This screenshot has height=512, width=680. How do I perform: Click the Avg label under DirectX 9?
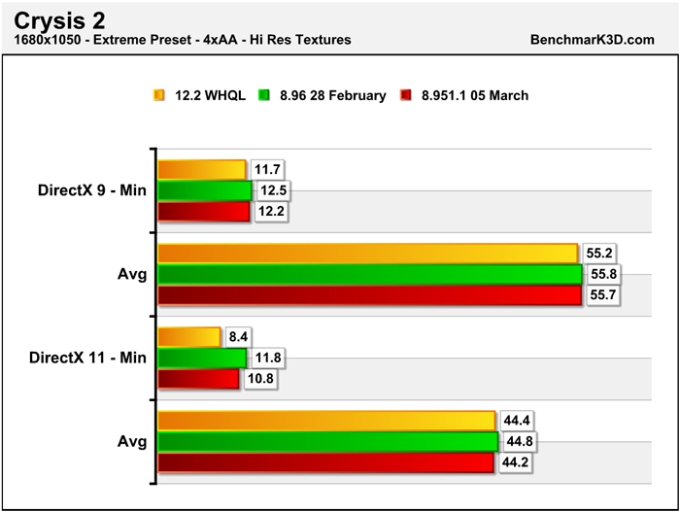tap(132, 275)
